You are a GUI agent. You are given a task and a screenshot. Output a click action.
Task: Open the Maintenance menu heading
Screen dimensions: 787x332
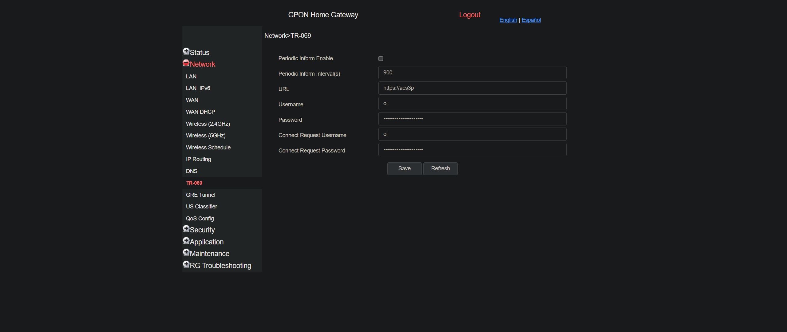[209, 254]
